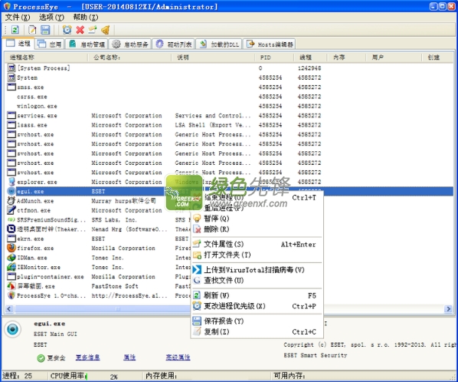Choose 更改进程优先级(X) menu item
This screenshot has height=382, width=458.
click(257, 306)
